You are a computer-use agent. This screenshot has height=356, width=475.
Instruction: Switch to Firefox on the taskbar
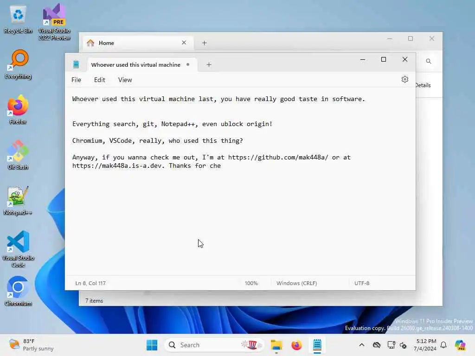coord(296,345)
